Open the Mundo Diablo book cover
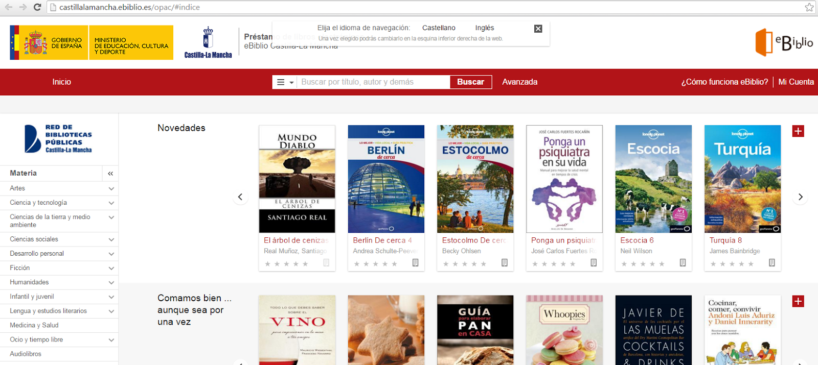The width and height of the screenshot is (818, 365). tap(297, 179)
